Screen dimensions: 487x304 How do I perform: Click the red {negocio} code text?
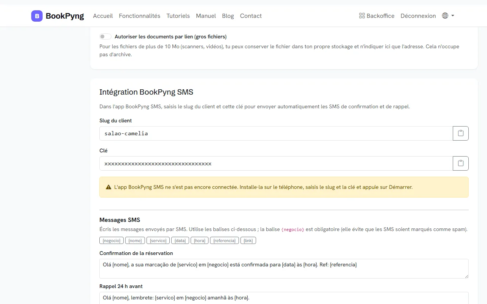(293, 230)
